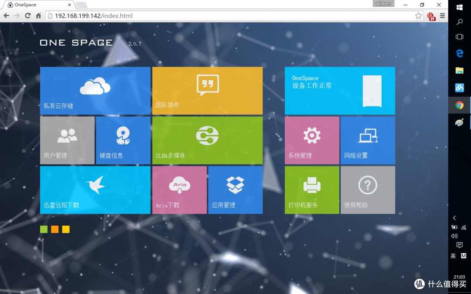
Task: Open the 应用管理 application management tile
Action: click(235, 190)
